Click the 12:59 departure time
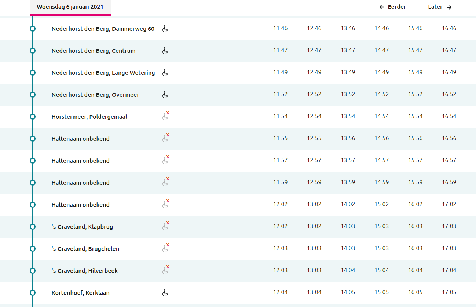Image resolution: width=476 pixels, height=307 pixels. click(x=314, y=182)
